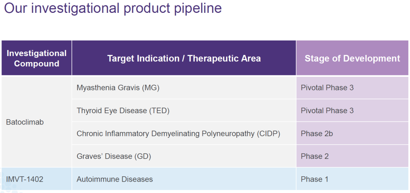Click the Autoimmune Diseases indication
410x193 pixels.
tap(115, 179)
